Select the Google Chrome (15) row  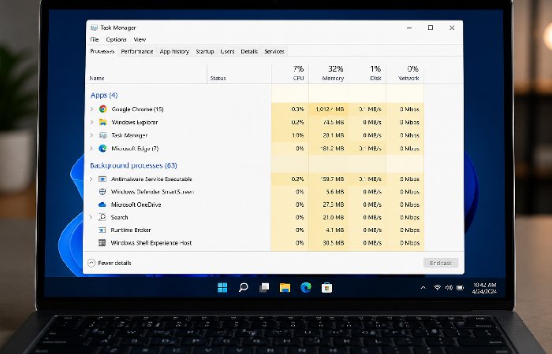click(255, 109)
